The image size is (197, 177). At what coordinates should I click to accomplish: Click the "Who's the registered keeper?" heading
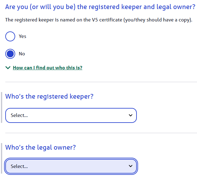[x=49, y=96]
